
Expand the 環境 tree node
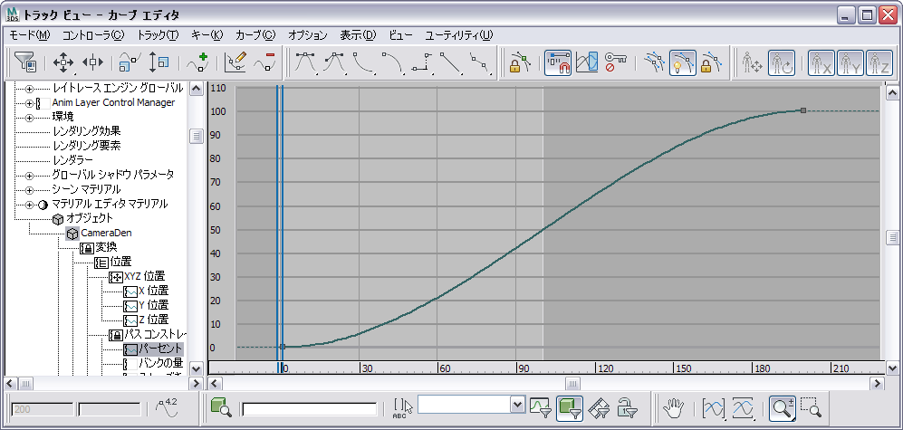click(29, 118)
